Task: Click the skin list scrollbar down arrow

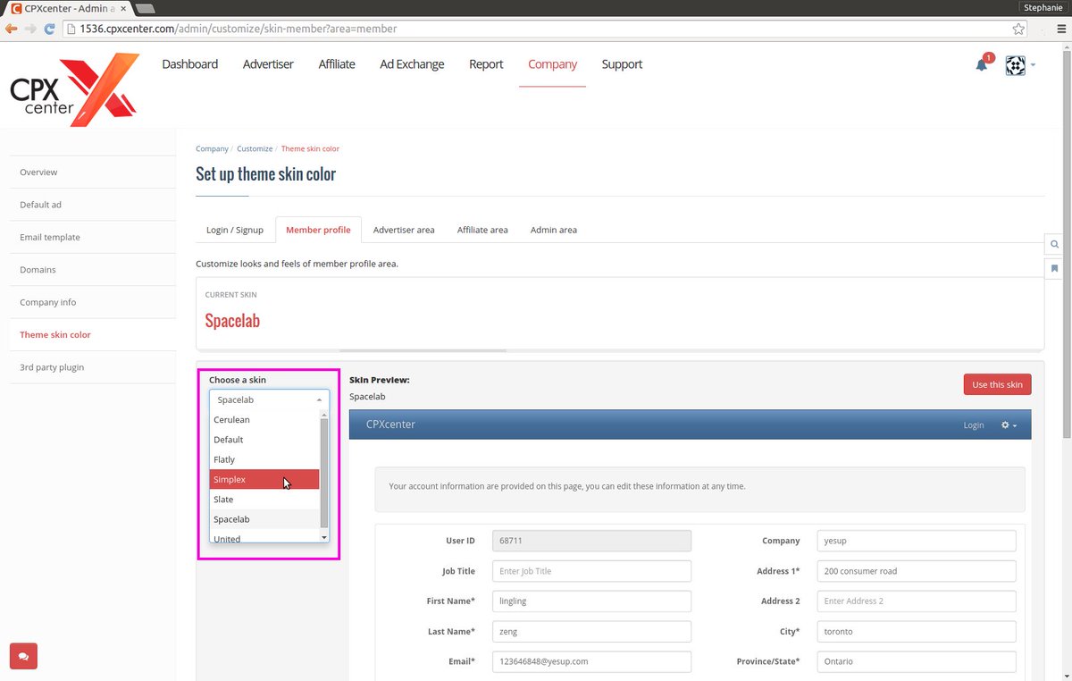Action: pyautogui.click(x=323, y=538)
